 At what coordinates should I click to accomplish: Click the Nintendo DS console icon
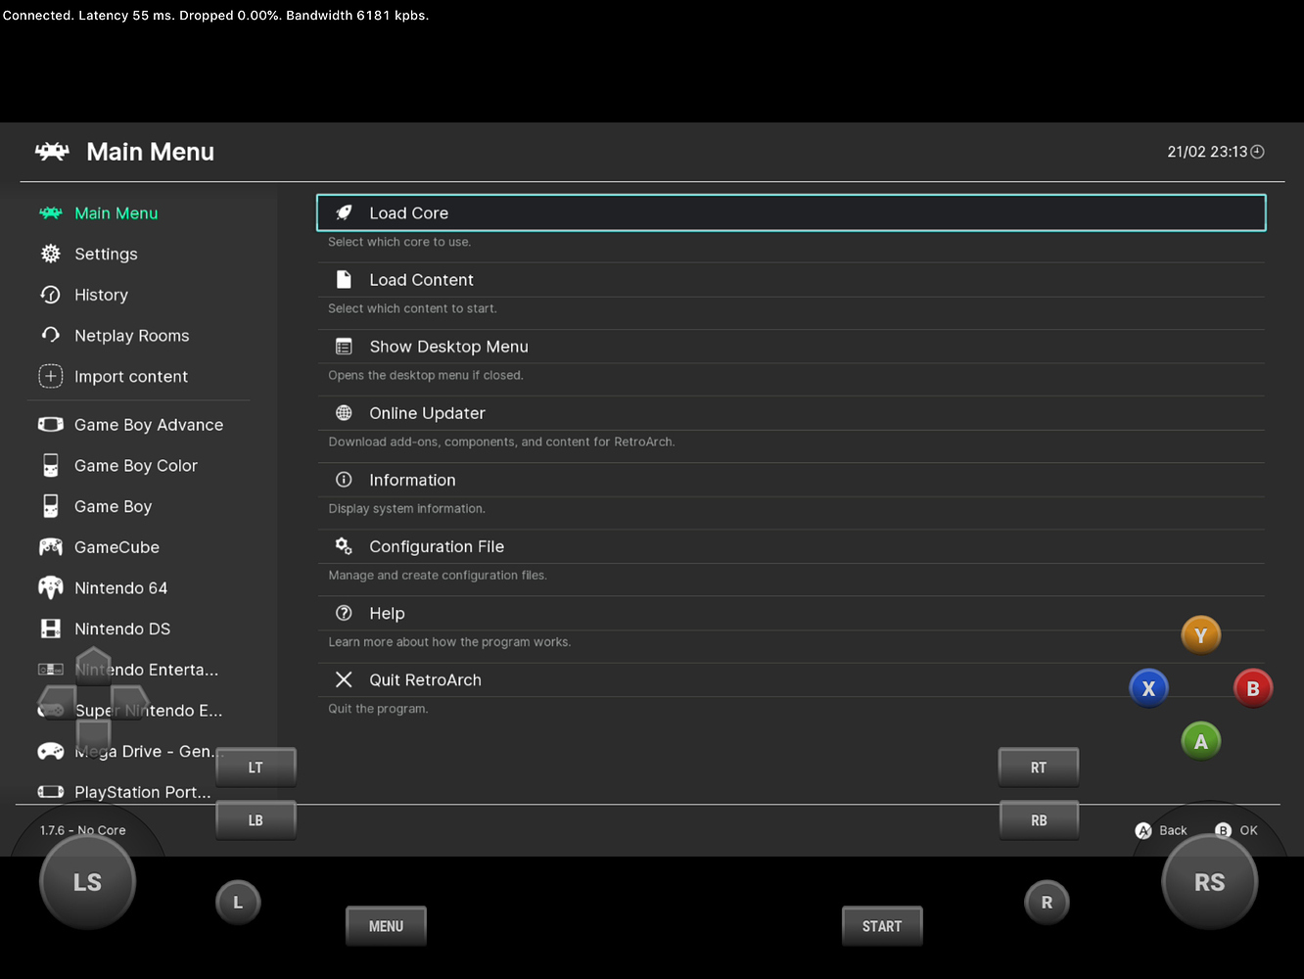[51, 629]
